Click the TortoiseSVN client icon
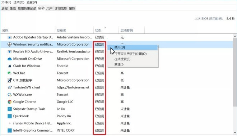 10,87
